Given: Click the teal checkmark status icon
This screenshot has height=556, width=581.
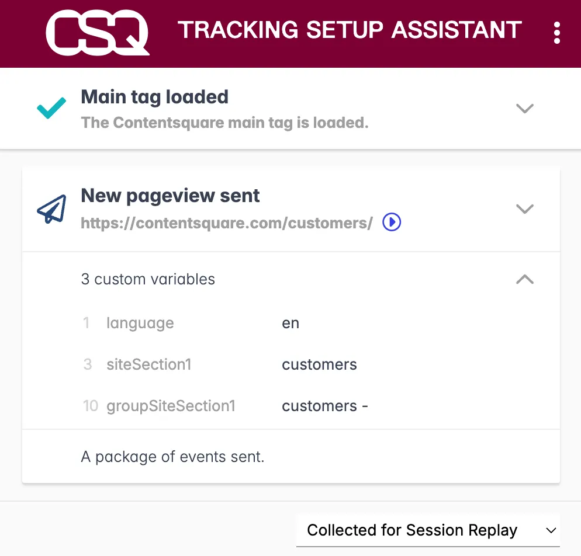Looking at the screenshot, I should 51,109.
